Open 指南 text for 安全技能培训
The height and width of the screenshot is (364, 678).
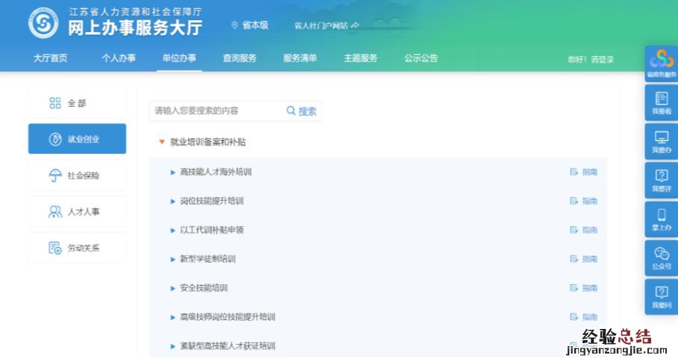590,288
